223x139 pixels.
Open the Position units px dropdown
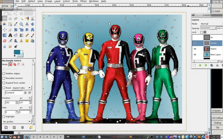click(25, 98)
